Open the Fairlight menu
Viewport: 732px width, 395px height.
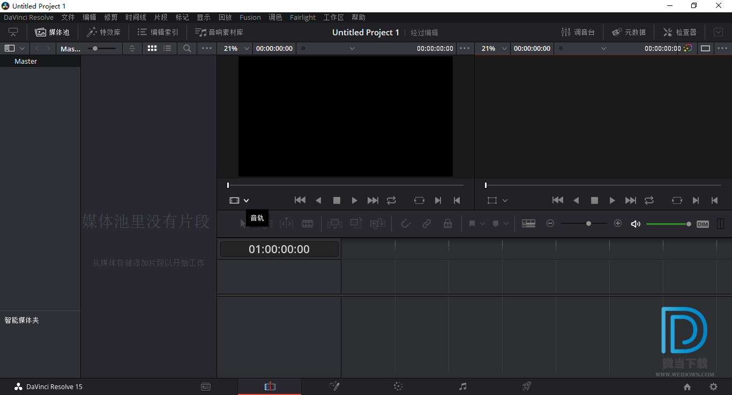click(303, 17)
